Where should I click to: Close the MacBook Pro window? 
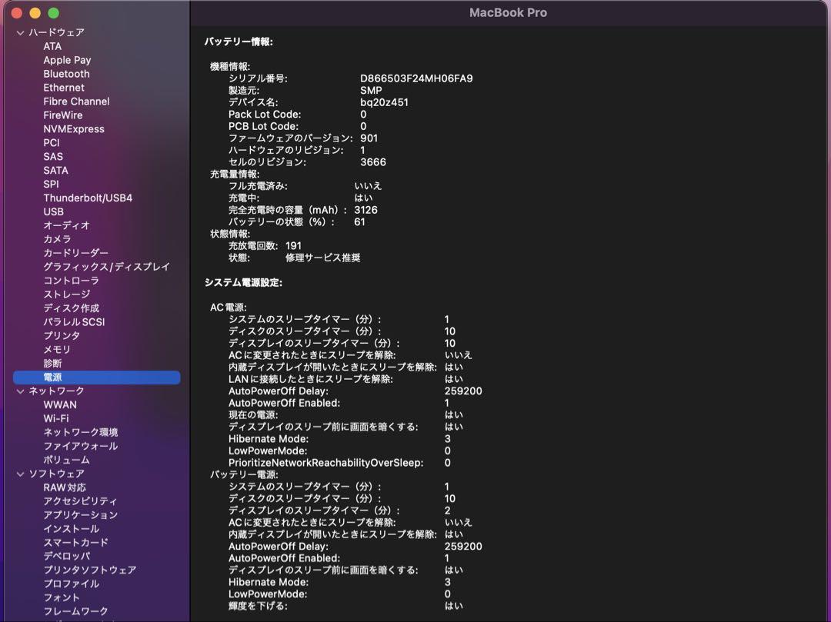click(x=17, y=13)
